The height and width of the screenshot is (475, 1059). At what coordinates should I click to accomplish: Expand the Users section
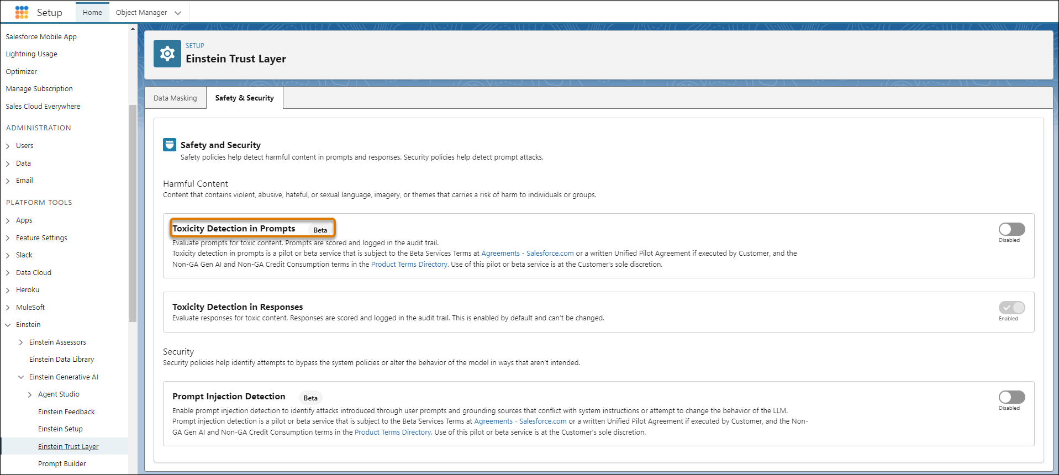[8, 146]
